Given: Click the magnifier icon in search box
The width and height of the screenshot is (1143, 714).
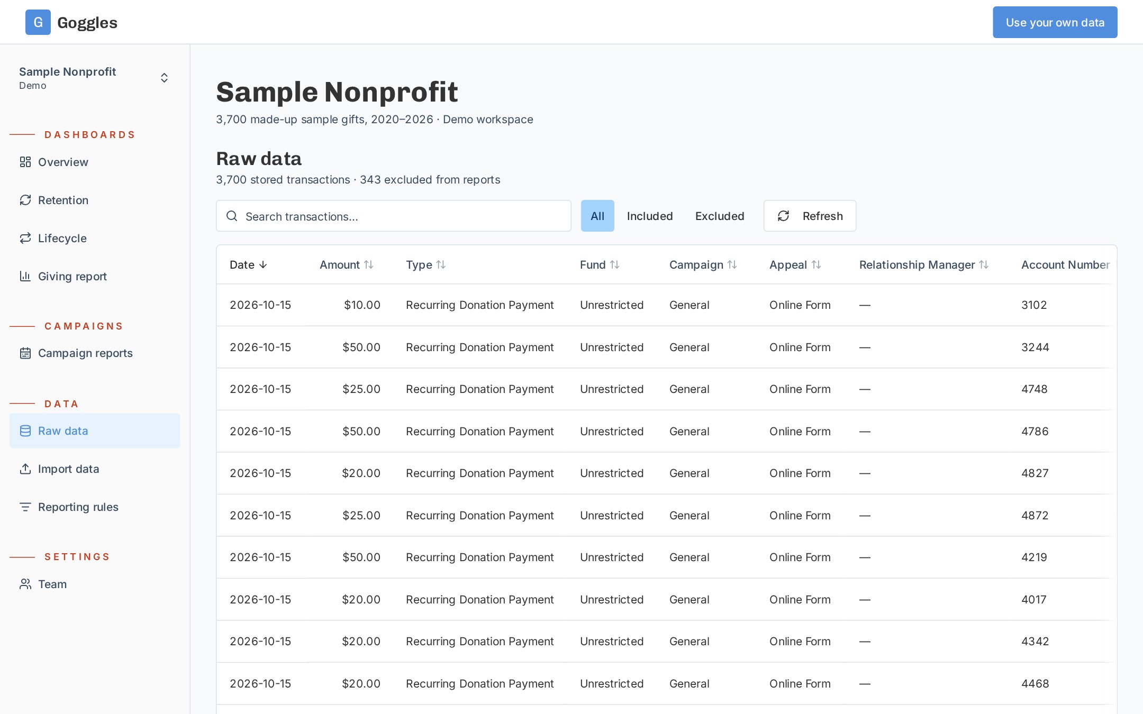Looking at the screenshot, I should [232, 216].
